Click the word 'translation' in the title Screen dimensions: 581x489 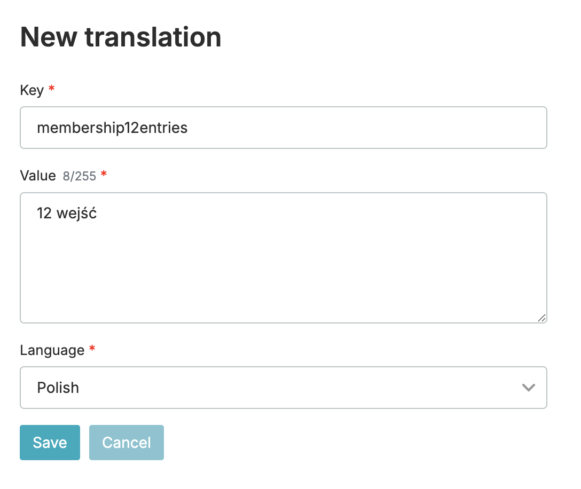[153, 37]
